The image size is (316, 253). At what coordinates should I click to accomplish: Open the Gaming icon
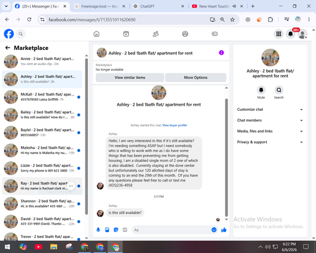tap(215, 34)
